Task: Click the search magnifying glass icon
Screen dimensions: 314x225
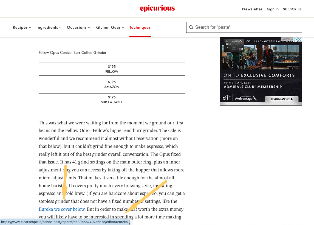Action: (x=191, y=27)
